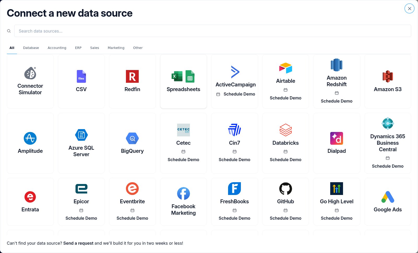Select the Entrata red logo
Viewport: 418px width, 253px height.
pyautogui.click(x=30, y=197)
